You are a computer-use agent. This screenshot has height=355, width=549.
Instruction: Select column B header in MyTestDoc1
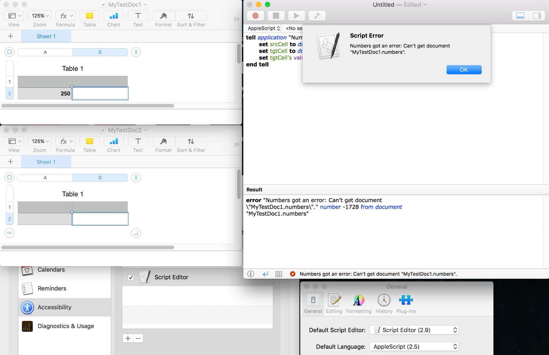tap(100, 52)
